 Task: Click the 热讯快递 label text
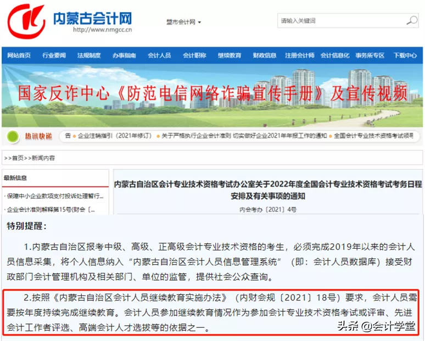(x=38, y=136)
